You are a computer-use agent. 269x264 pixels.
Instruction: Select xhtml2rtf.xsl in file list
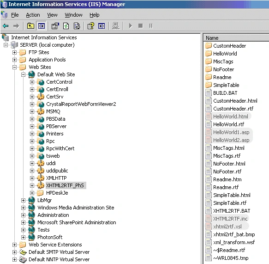pos(227,227)
